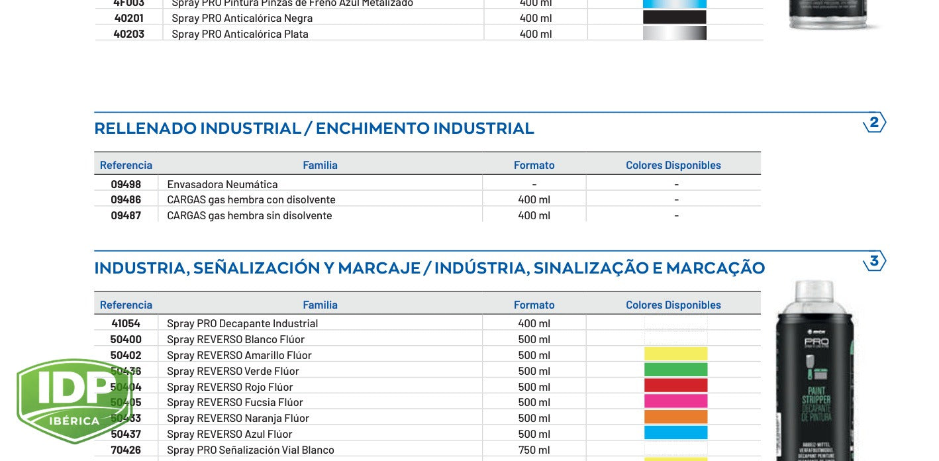Open the Paint Stripper spray can image
Screen dimensions: 939x461
pyautogui.click(x=816, y=370)
